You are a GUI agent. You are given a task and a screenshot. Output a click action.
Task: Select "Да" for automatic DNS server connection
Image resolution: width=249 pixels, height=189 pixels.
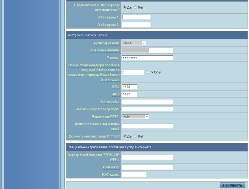point(124,7)
